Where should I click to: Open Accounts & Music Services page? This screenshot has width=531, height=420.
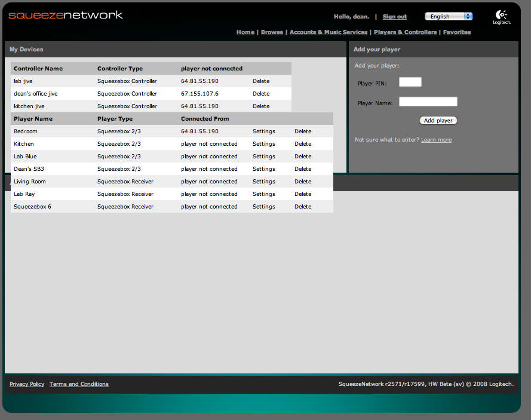point(328,32)
